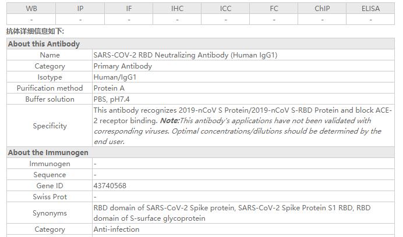Click the "About the Immunogen" section header

(48, 153)
